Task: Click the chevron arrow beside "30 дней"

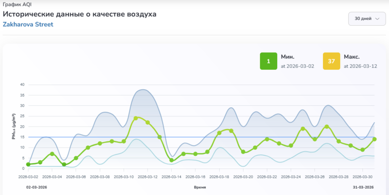Action: (377, 19)
